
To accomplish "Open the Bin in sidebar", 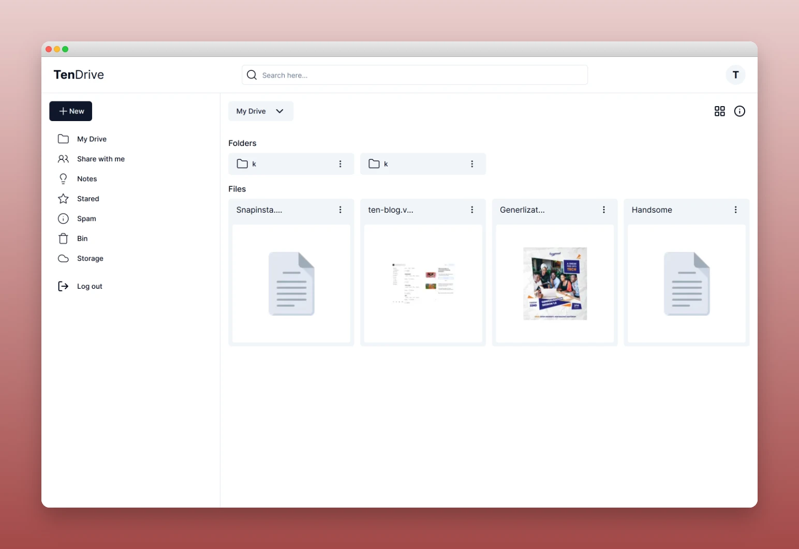I will 82,239.
